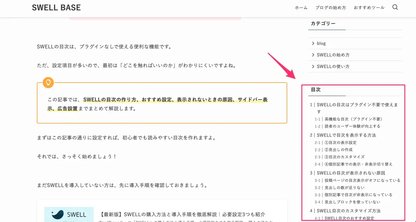Open the SWELLの使い方 category
This screenshot has width=416, height=222.
pos(333,66)
